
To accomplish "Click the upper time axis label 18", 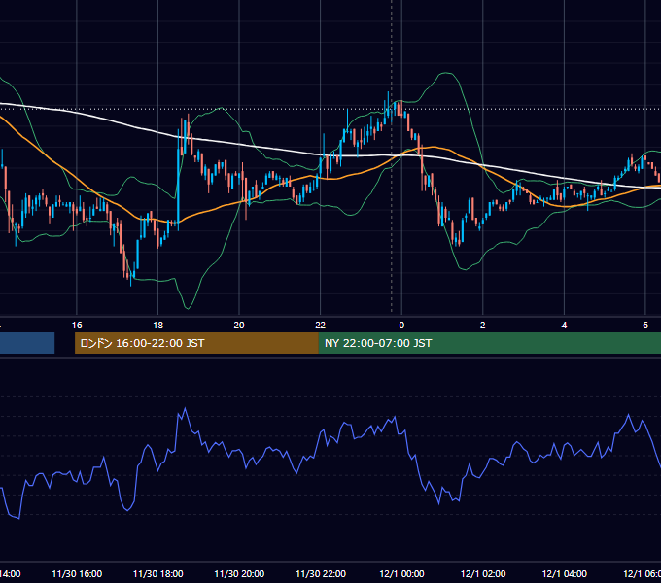I will [x=158, y=326].
